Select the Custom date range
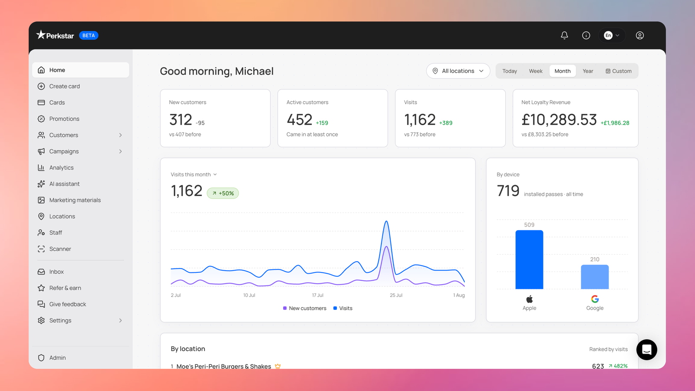Viewport: 695px width, 391px height. click(619, 71)
